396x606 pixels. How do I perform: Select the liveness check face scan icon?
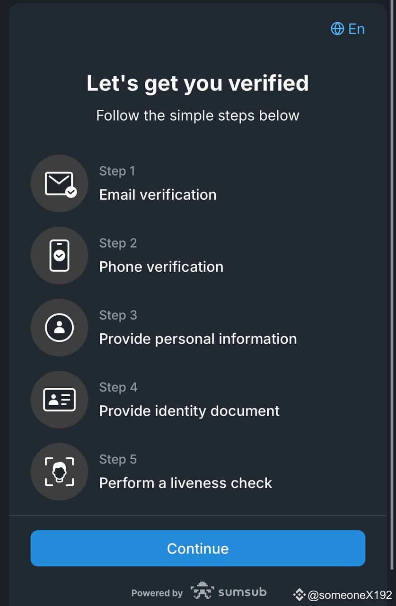pyautogui.click(x=59, y=471)
